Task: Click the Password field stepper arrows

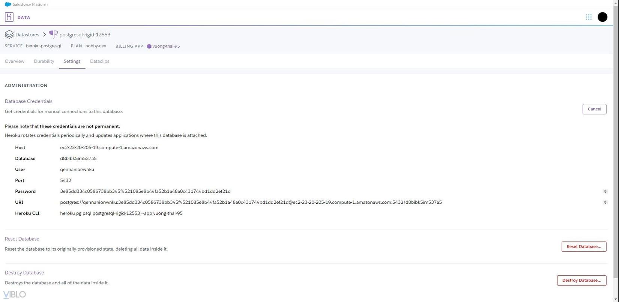Action: coord(605,191)
